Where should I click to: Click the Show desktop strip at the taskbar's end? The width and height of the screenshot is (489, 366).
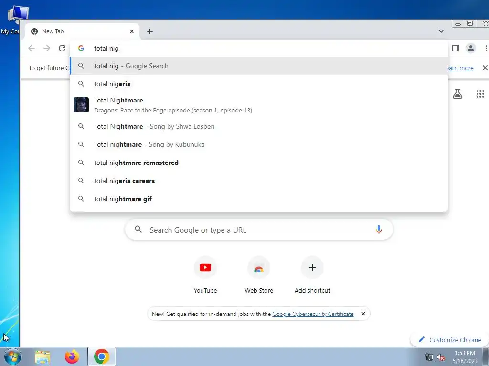coord(486,356)
